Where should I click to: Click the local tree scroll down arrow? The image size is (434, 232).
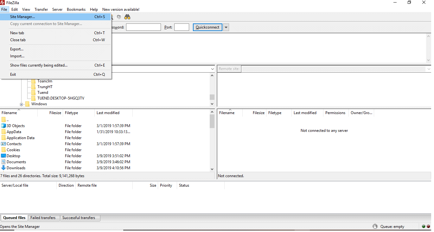tap(212, 104)
